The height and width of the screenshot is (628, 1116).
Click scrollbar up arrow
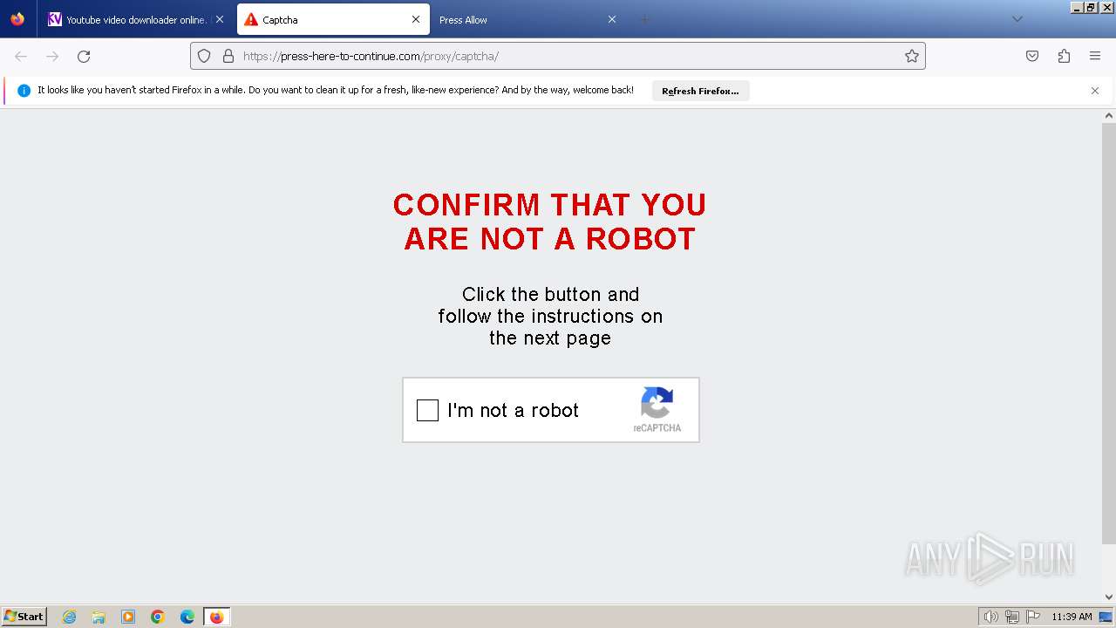(x=1109, y=116)
